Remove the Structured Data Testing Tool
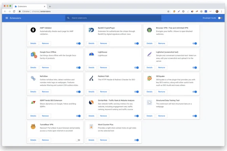This screenshot has height=151, width=227. [162, 116]
